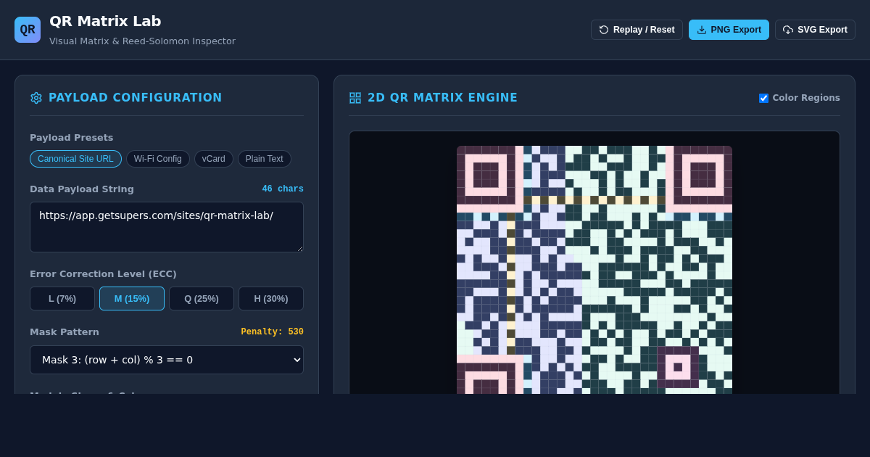Click the Replay / Reset button
870x457 pixels.
[637, 30]
